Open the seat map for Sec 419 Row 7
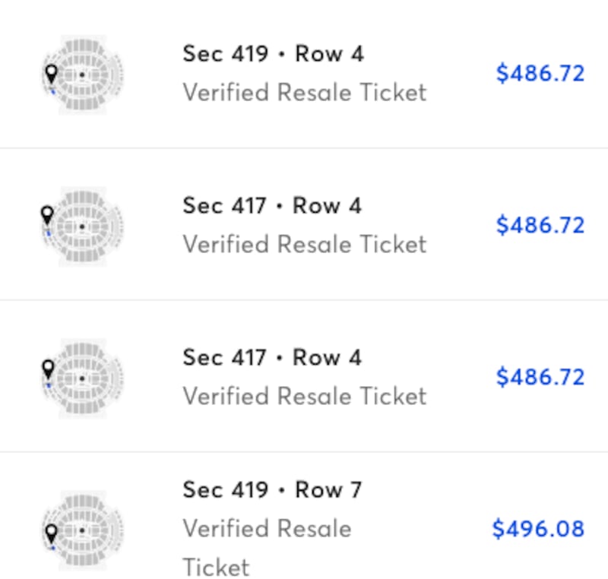Viewport: 608px width, 579px height. (x=82, y=530)
